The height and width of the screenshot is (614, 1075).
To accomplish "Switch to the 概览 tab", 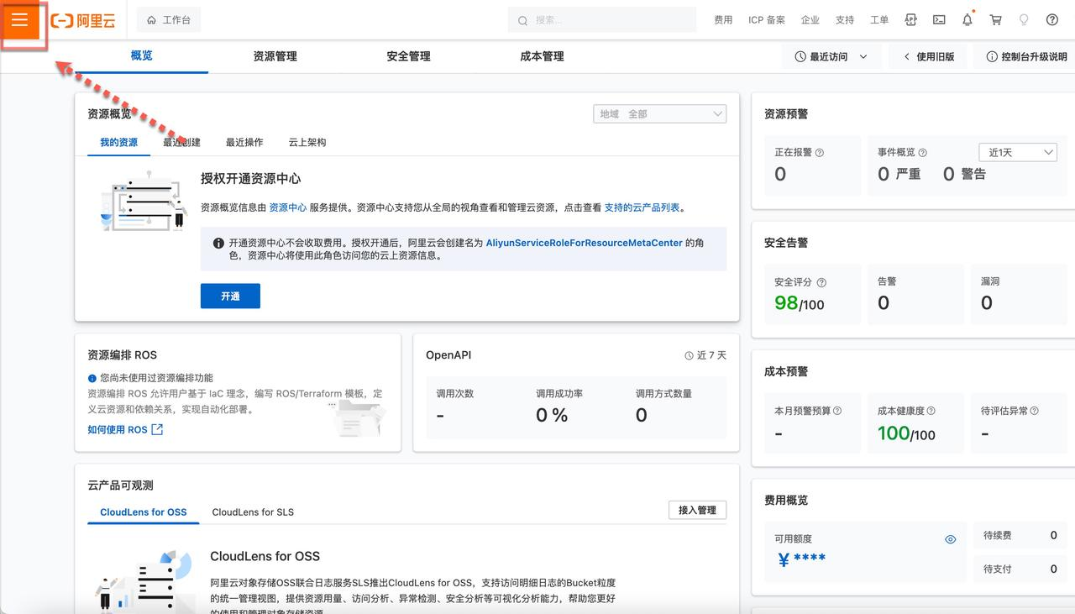I will tap(142, 56).
